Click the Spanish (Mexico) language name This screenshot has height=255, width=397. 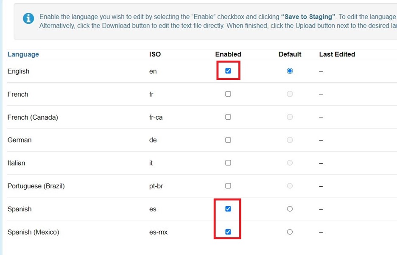click(x=33, y=232)
